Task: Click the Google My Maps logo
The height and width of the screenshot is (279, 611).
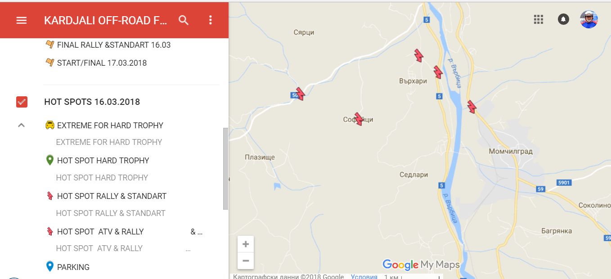Action: (421, 265)
